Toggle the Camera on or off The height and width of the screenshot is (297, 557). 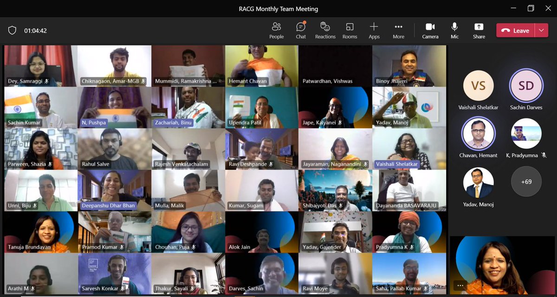[430, 30]
